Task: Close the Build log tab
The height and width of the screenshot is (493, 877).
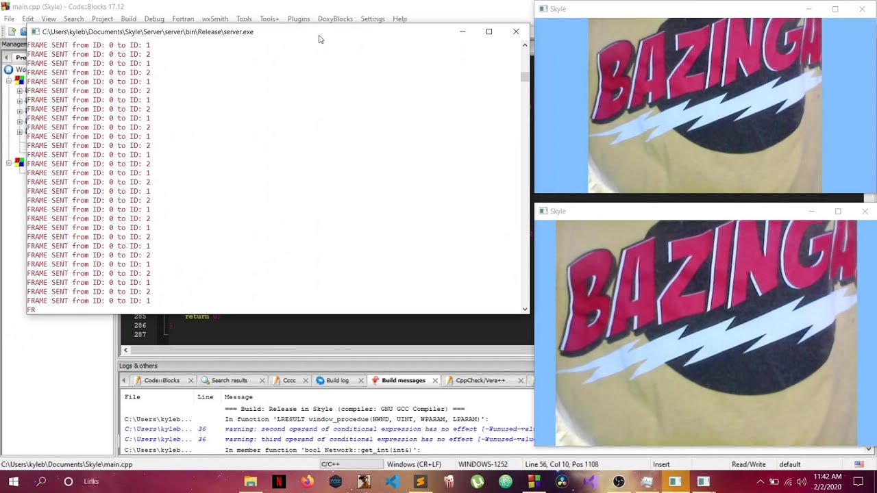Action: [360, 381]
